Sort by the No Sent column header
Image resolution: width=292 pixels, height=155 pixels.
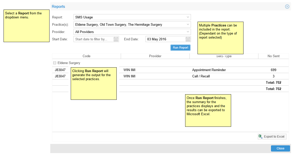coord(273,56)
